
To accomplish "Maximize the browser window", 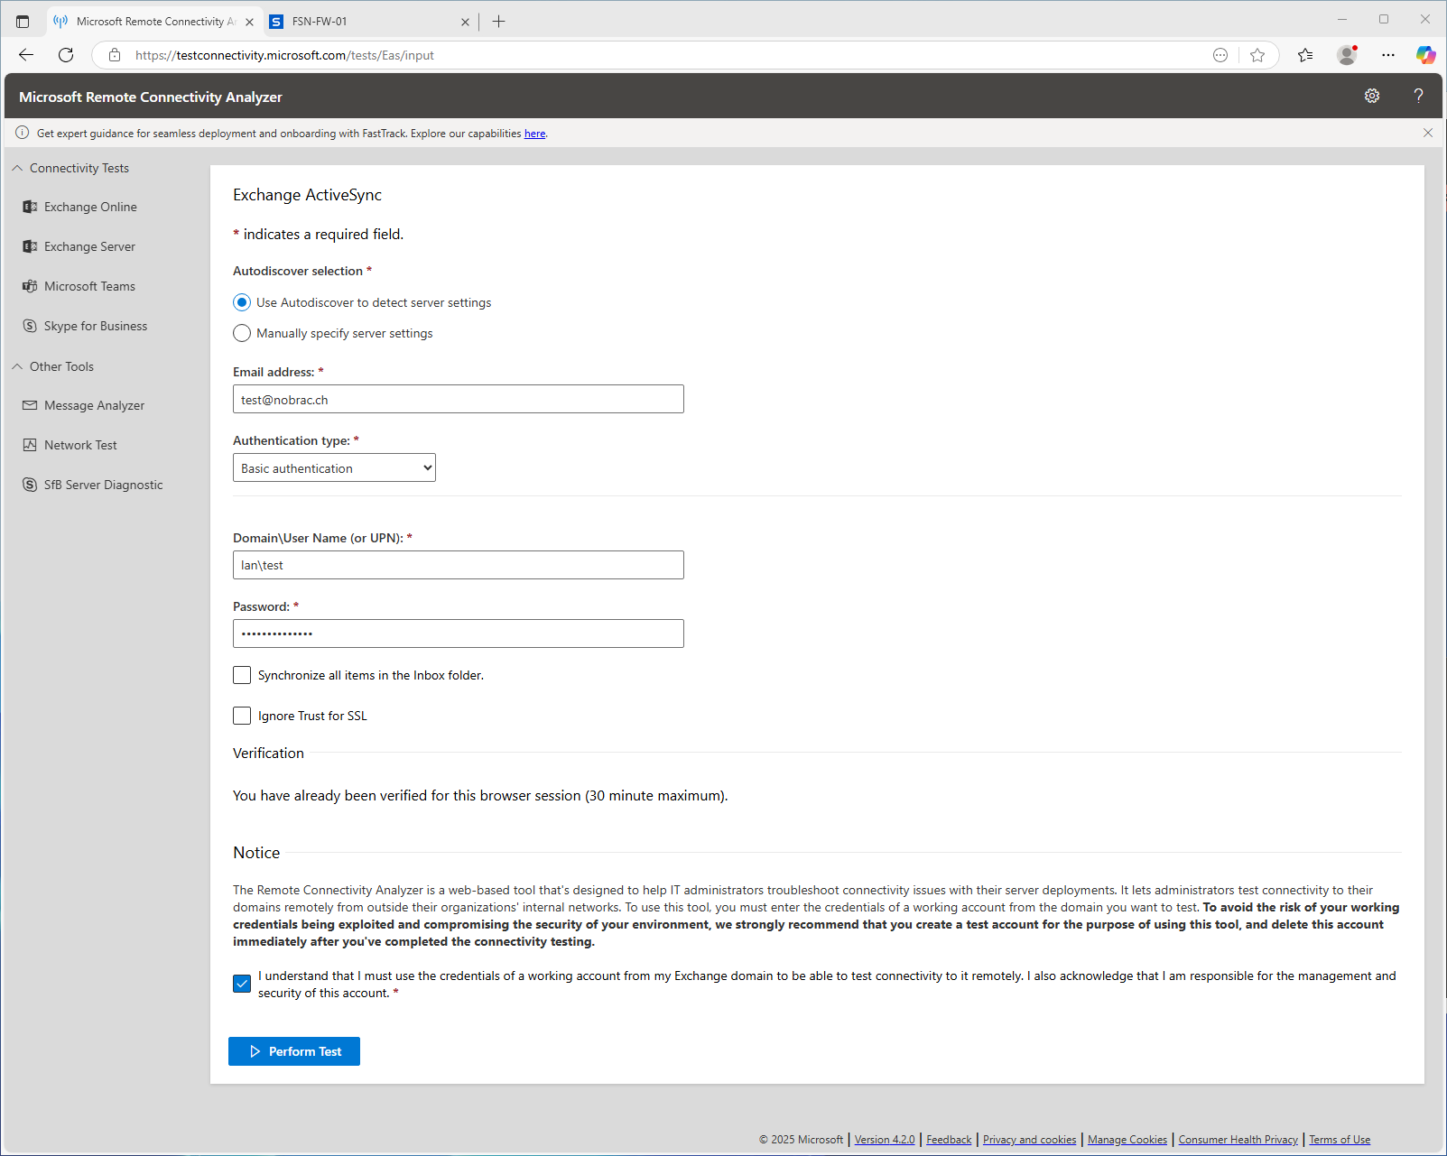I will pyautogui.click(x=1384, y=19).
